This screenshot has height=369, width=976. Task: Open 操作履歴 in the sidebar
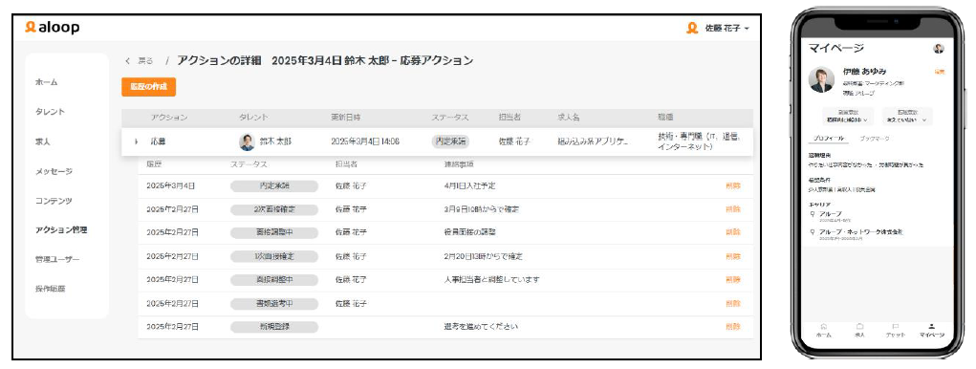[50, 289]
